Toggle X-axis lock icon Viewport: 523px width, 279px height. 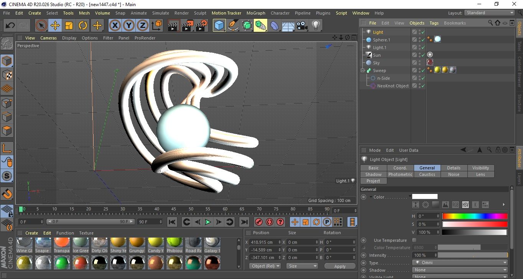115,26
